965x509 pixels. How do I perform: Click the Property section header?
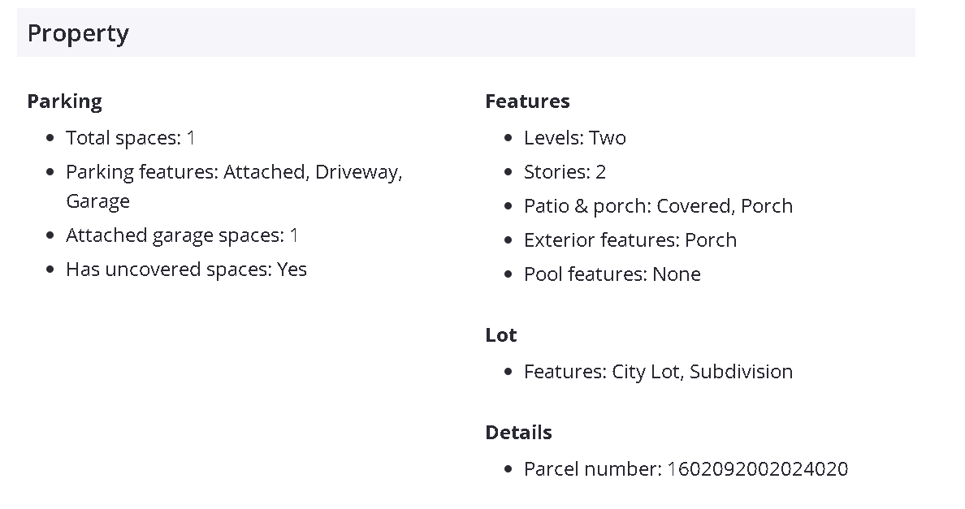point(78,33)
